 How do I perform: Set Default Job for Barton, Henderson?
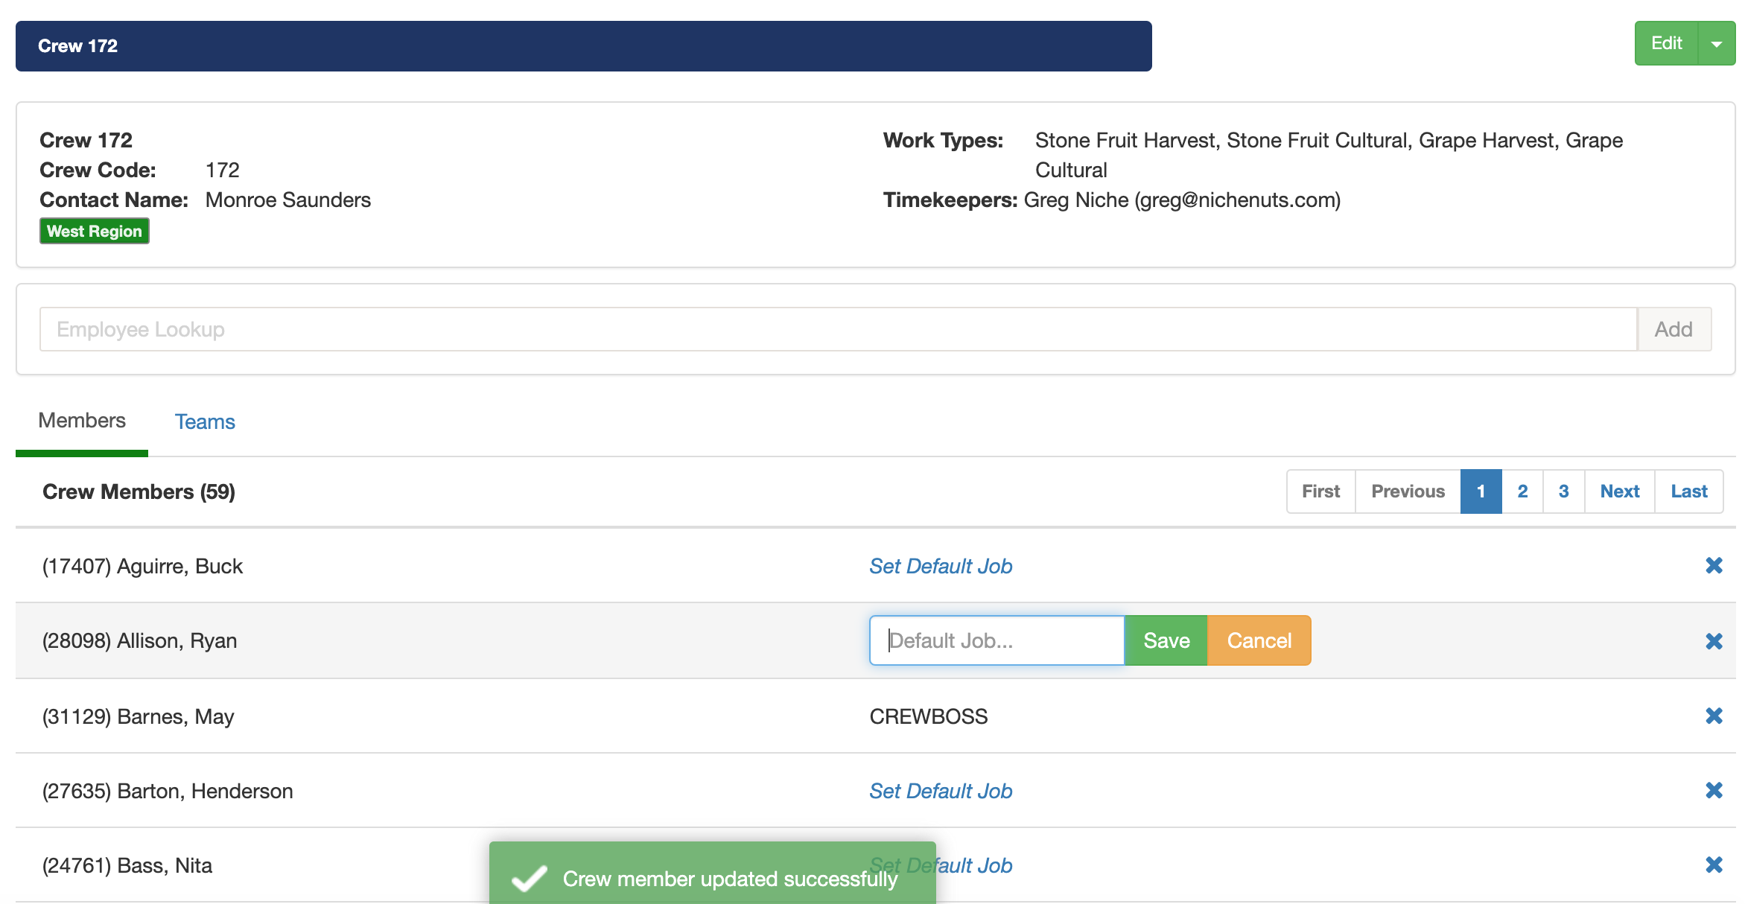point(941,791)
